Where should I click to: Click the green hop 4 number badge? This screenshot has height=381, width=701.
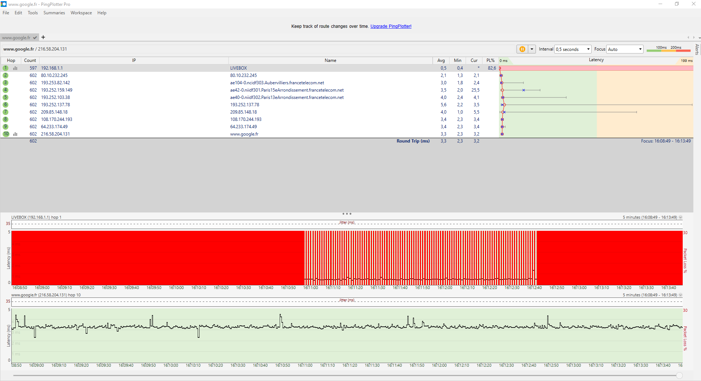click(5, 90)
